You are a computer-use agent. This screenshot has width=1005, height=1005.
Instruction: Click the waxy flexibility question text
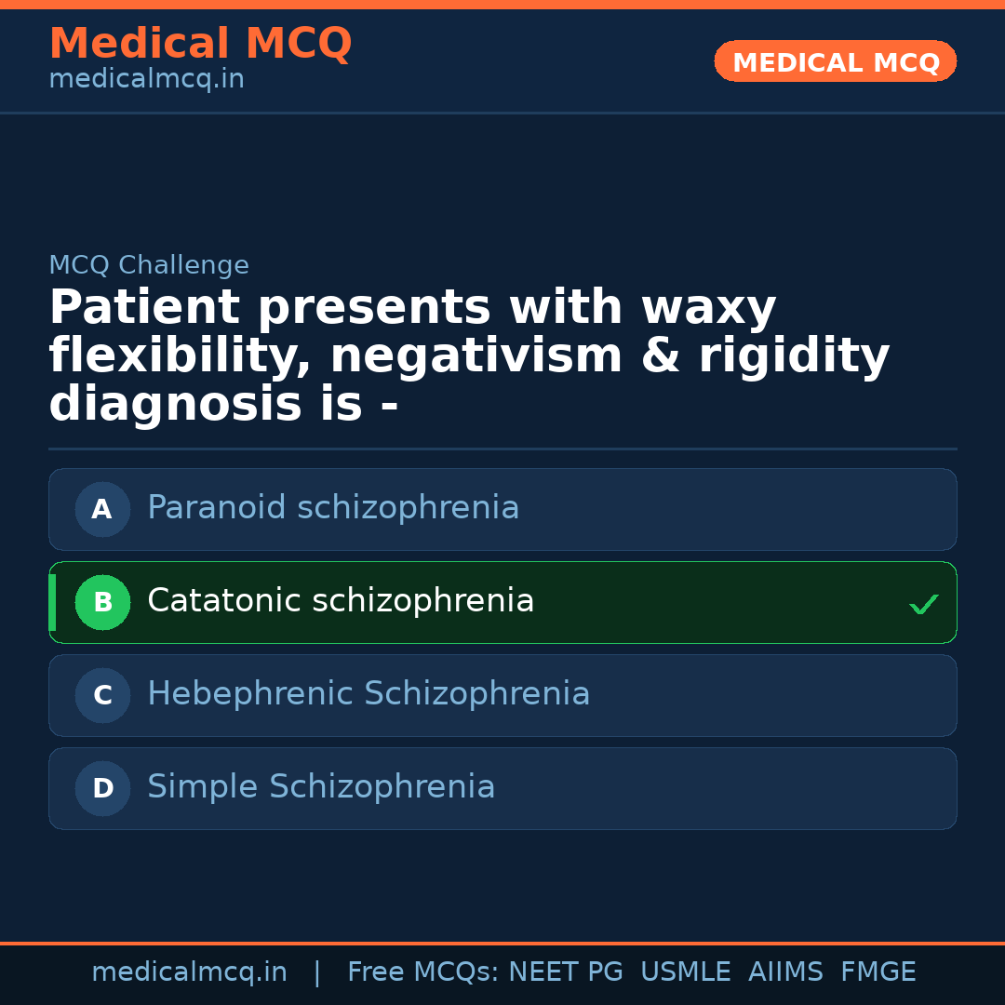click(x=469, y=356)
